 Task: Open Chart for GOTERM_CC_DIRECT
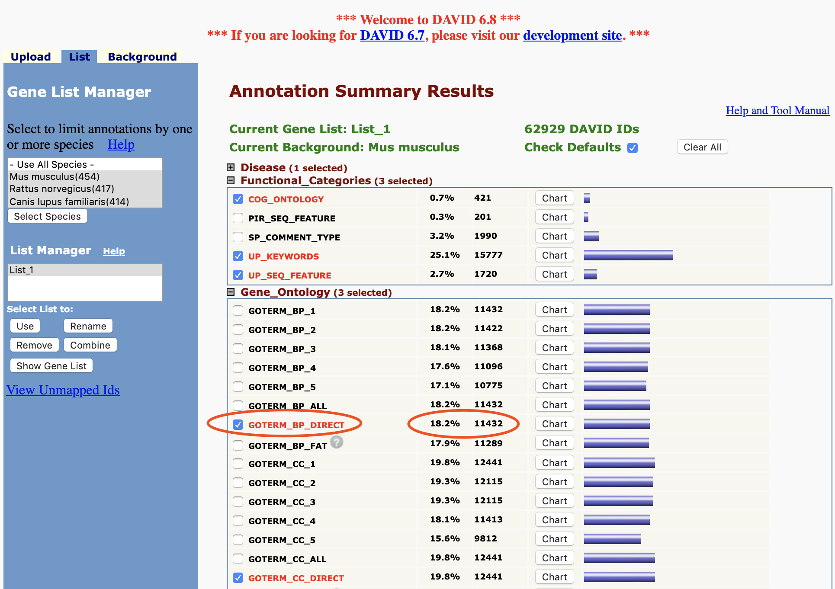(x=555, y=577)
